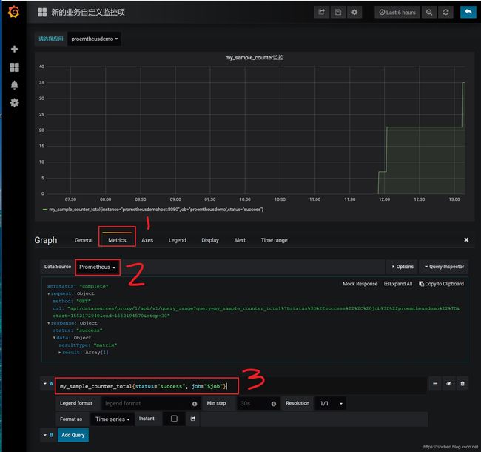Open dashboard settings gear
481x452 pixels.
(354, 13)
